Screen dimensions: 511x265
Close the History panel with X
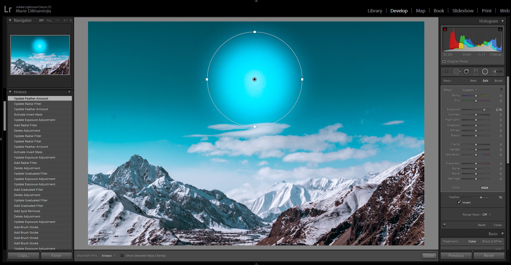click(69, 92)
